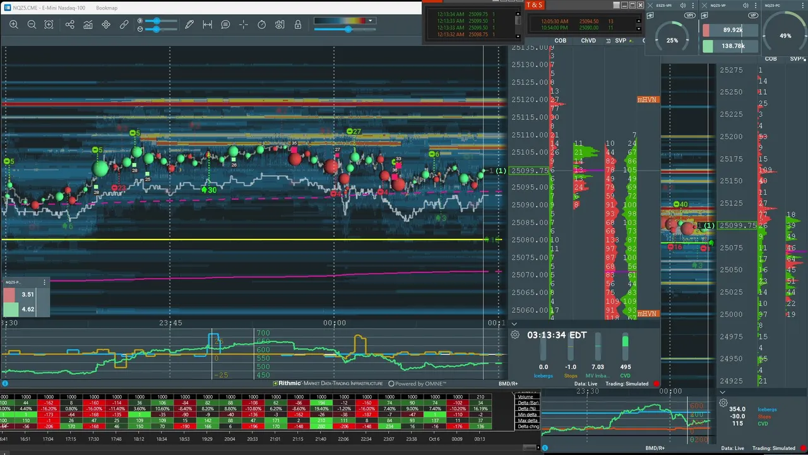Screen dimensions: 808x455
Task: Click the Icebergs indicator label
Action: (x=543, y=375)
